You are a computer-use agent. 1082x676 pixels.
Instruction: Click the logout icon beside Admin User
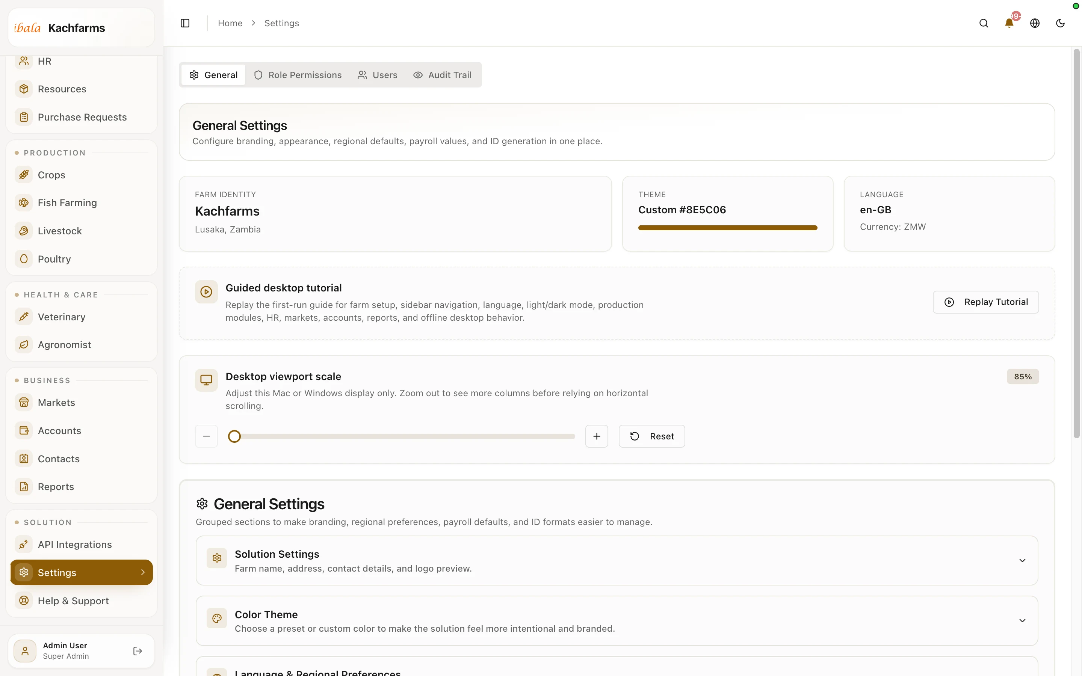click(x=138, y=651)
